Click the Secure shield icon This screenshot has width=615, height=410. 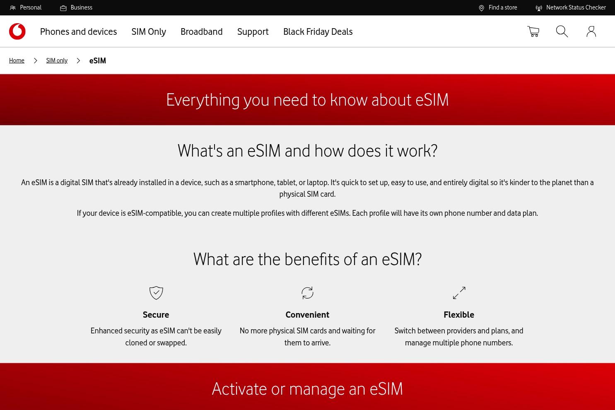(x=156, y=293)
